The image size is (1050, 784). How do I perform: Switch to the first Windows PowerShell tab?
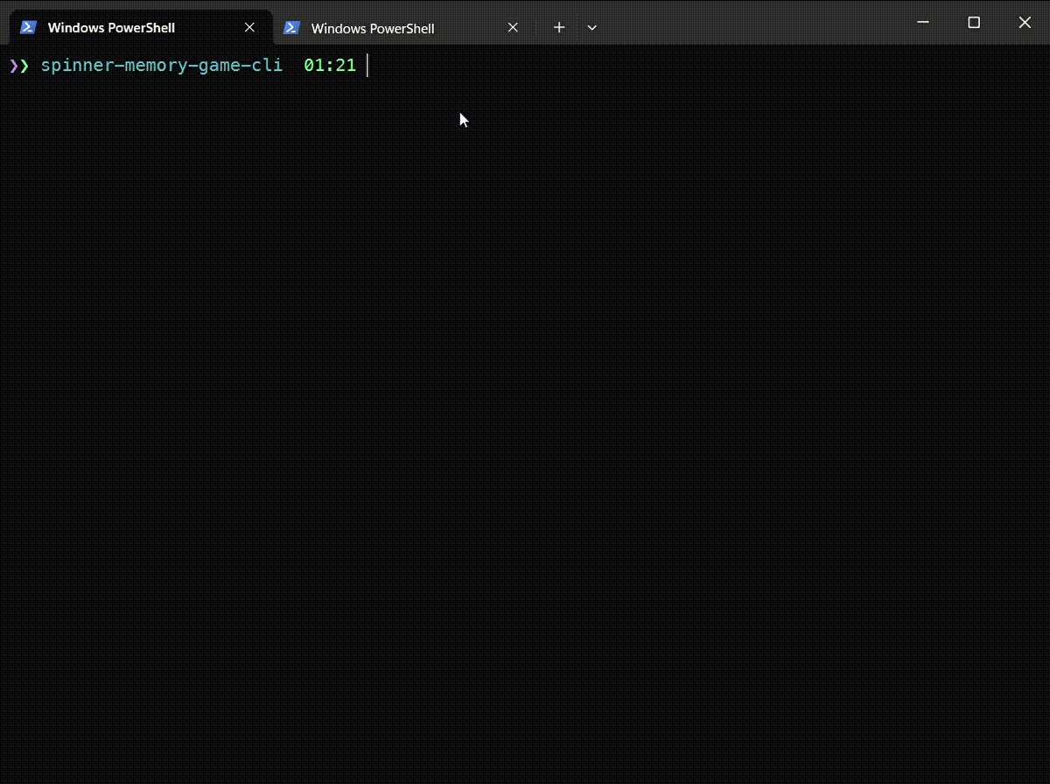tap(140, 28)
